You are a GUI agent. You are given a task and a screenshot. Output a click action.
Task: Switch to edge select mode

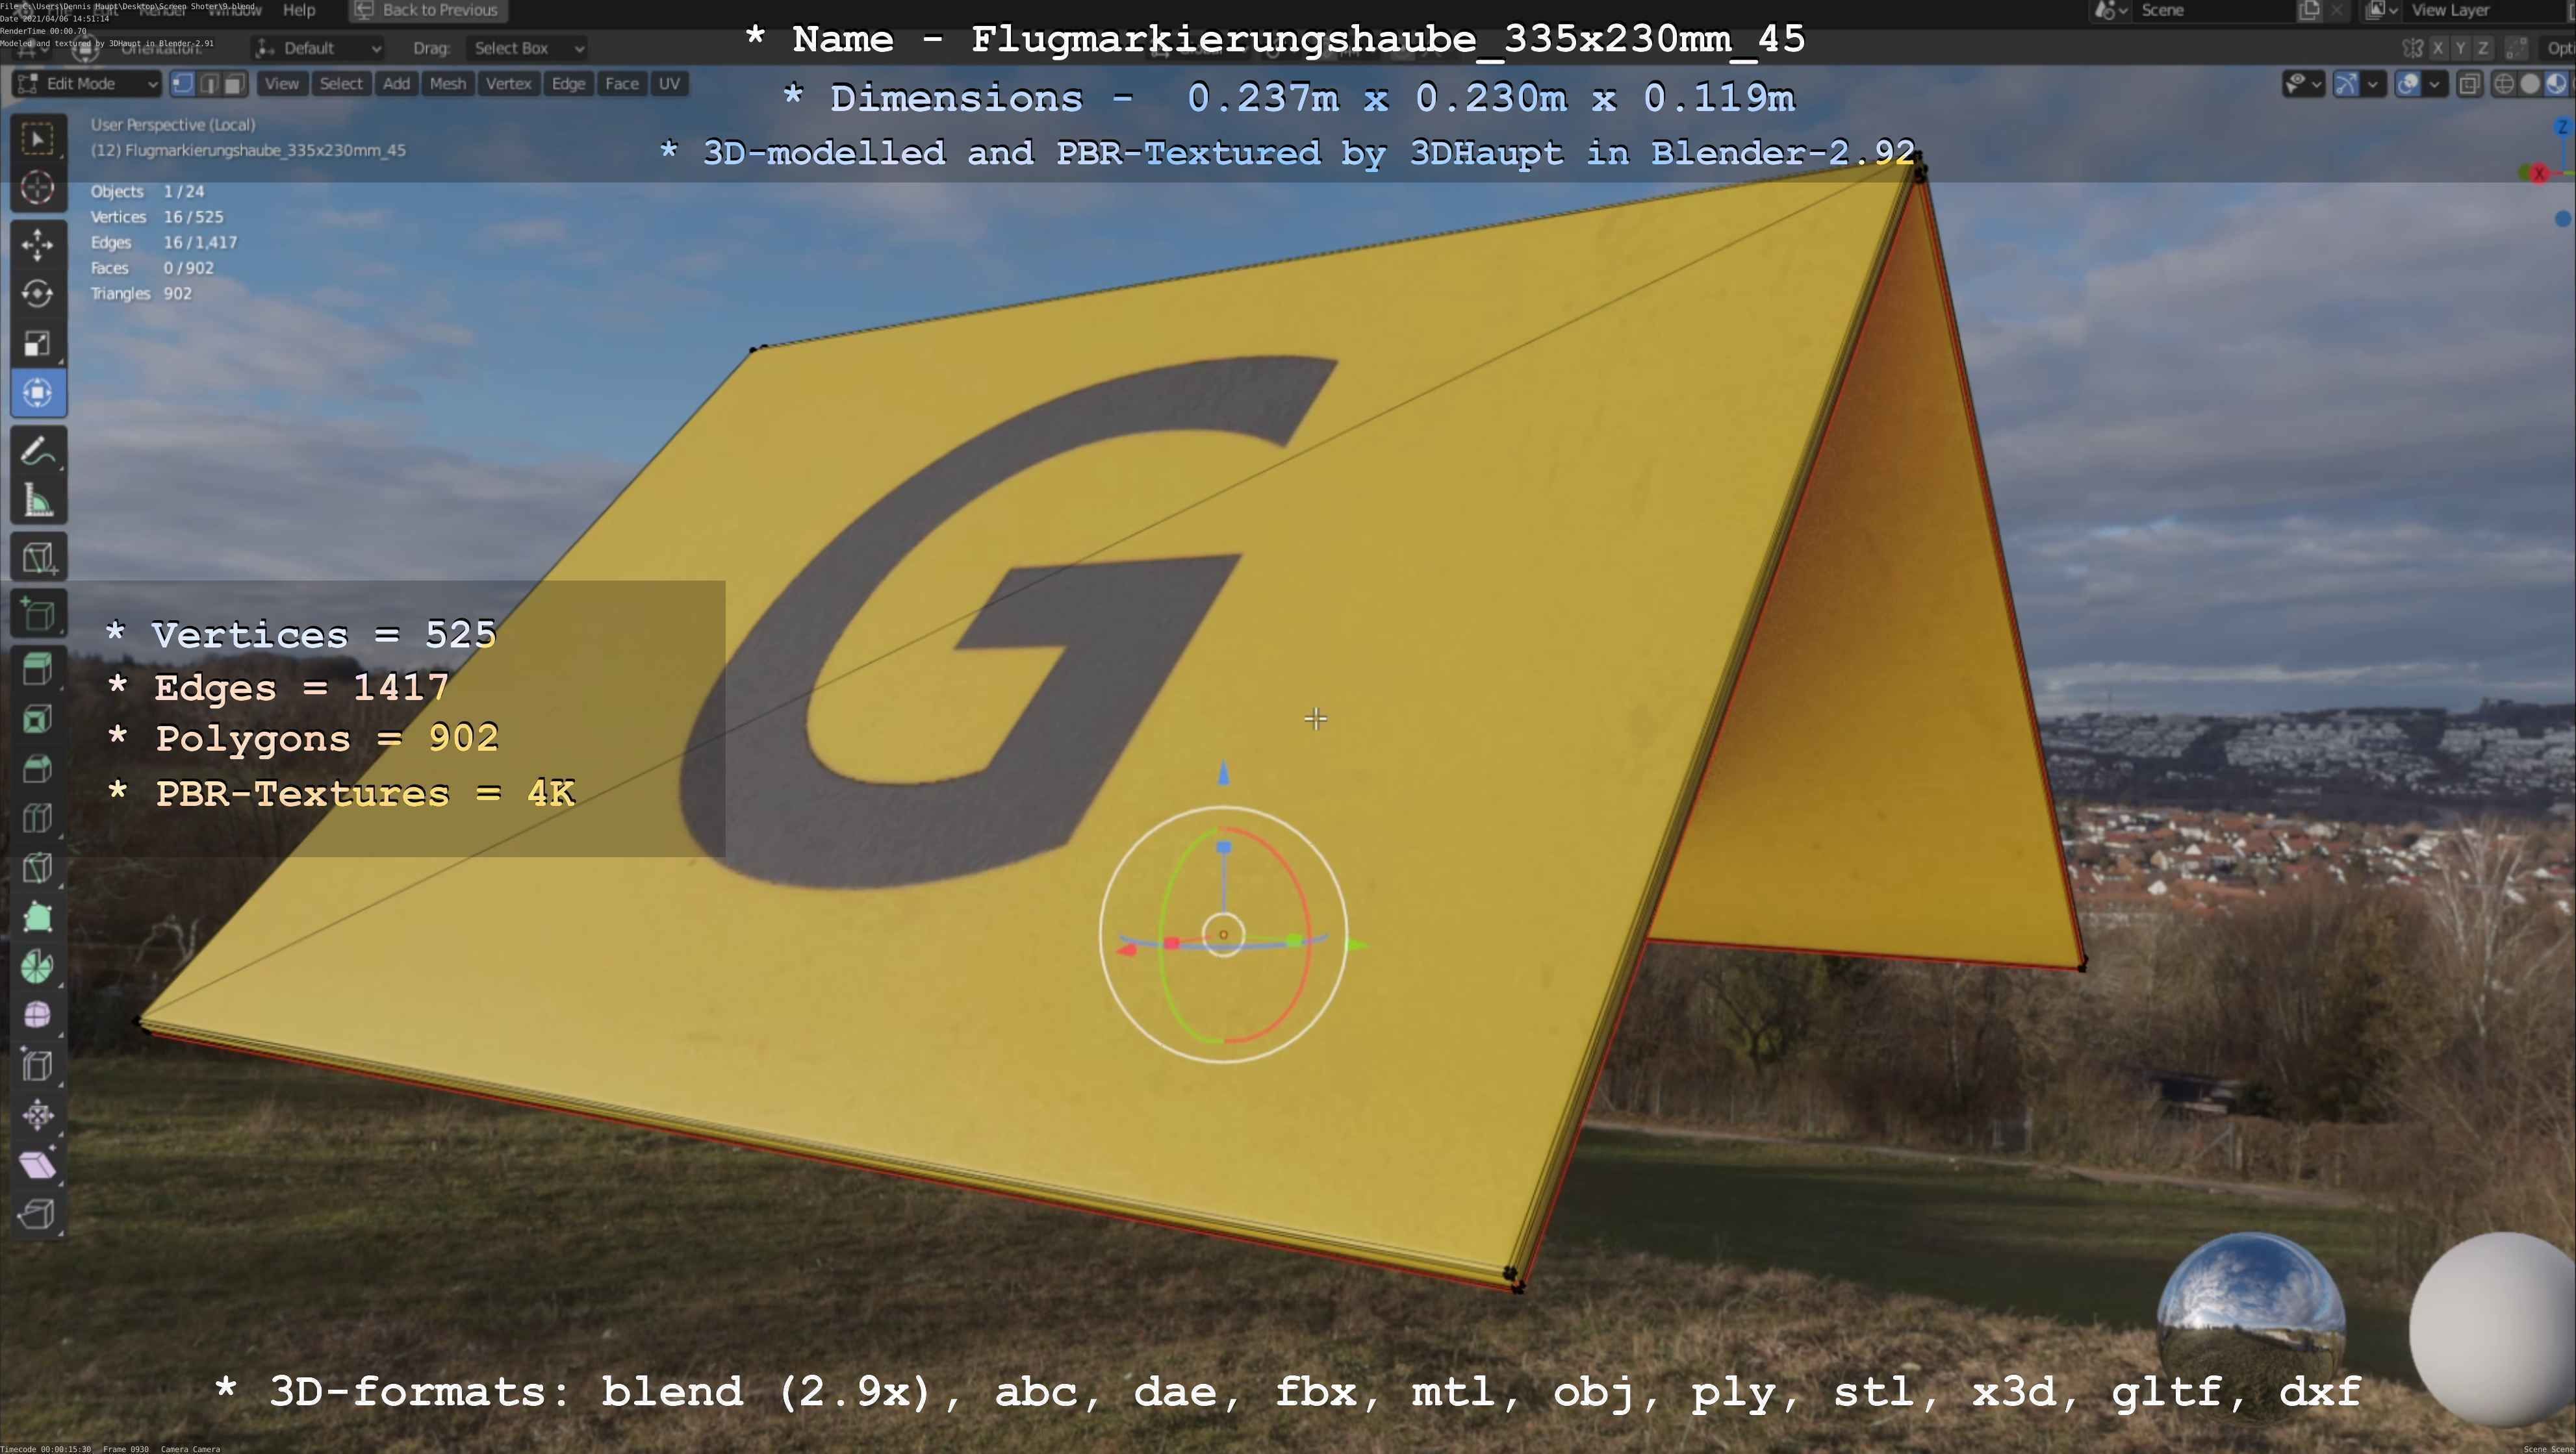(209, 84)
